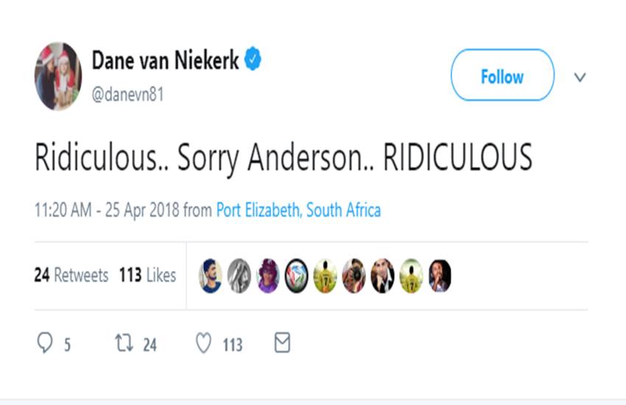Click the black-rimmed colorful ball liker avatar
Viewport: 626px width, 405px height.
pos(296,276)
